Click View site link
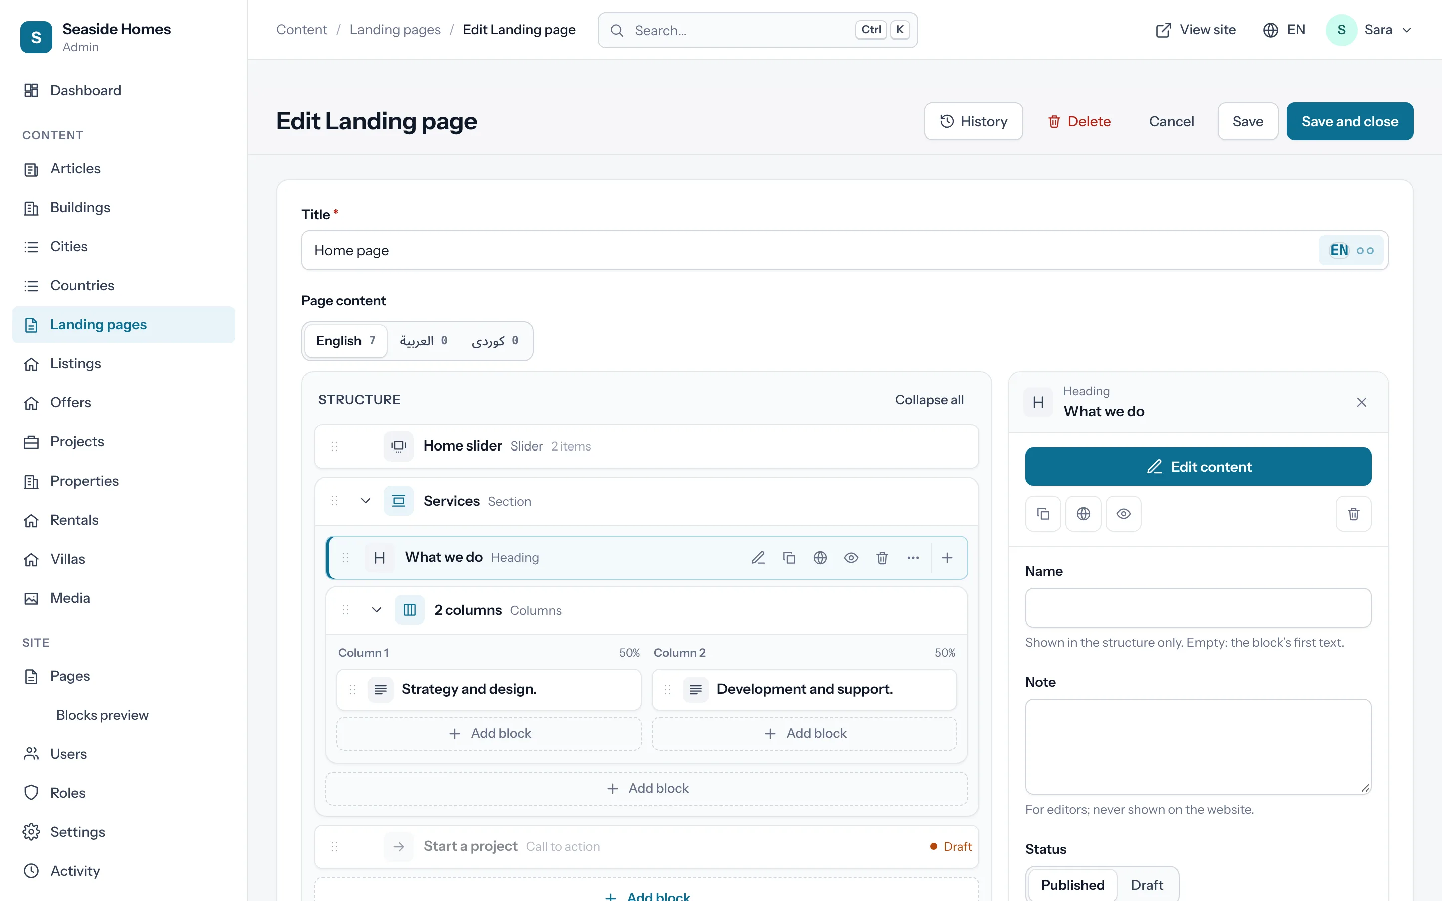Image resolution: width=1442 pixels, height=901 pixels. click(1195, 30)
